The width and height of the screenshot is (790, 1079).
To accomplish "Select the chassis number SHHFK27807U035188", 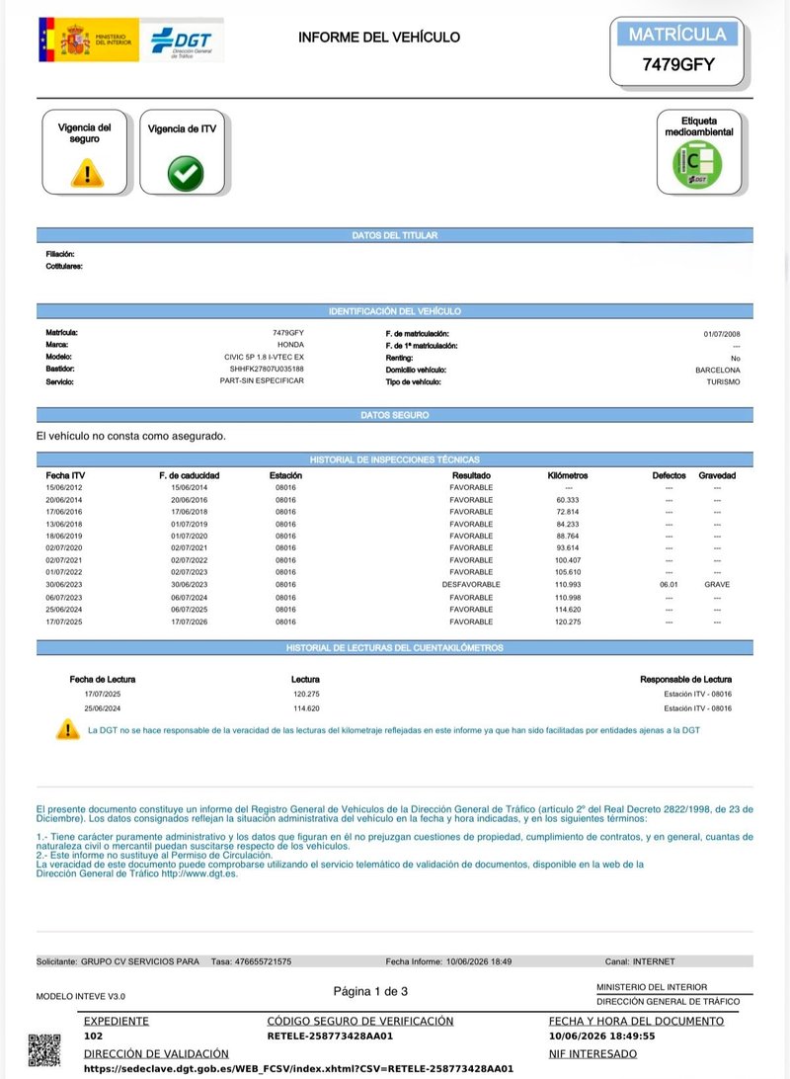I will tap(267, 369).
